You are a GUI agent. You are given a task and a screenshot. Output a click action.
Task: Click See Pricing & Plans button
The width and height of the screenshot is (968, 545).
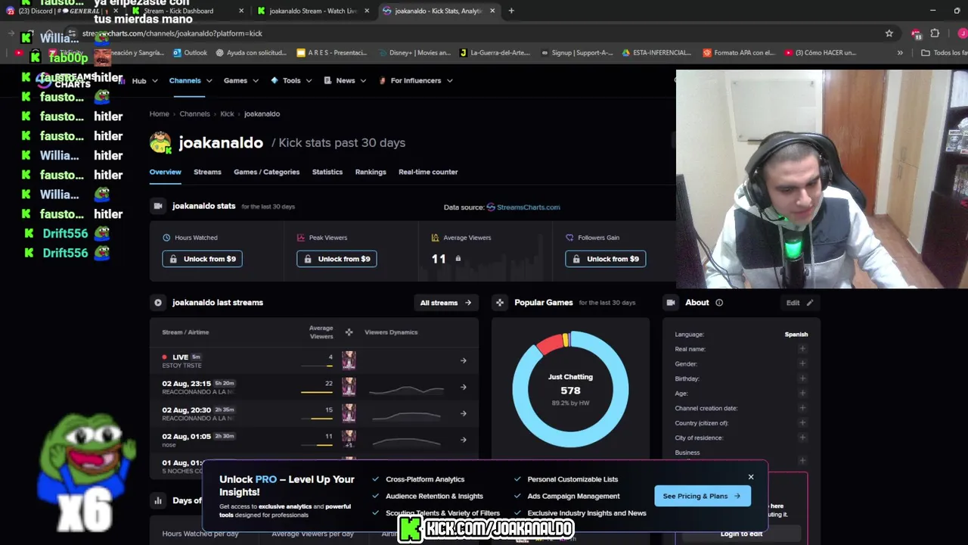pyautogui.click(x=702, y=497)
